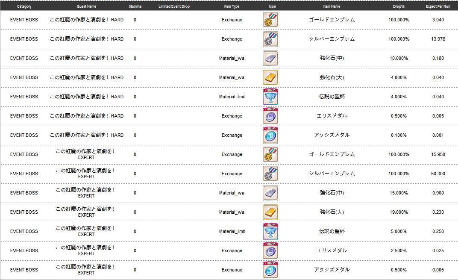This screenshot has height=280, width=458.
Task: Sort by the Drop% column header
Action: point(399,6)
